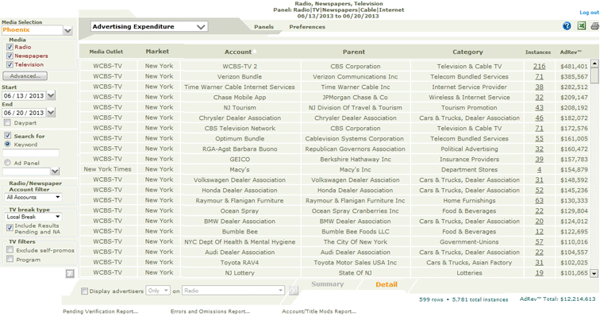This screenshot has width=600, height=316.
Task: Click the icon next to Radio dropdown
Action: pos(294,291)
